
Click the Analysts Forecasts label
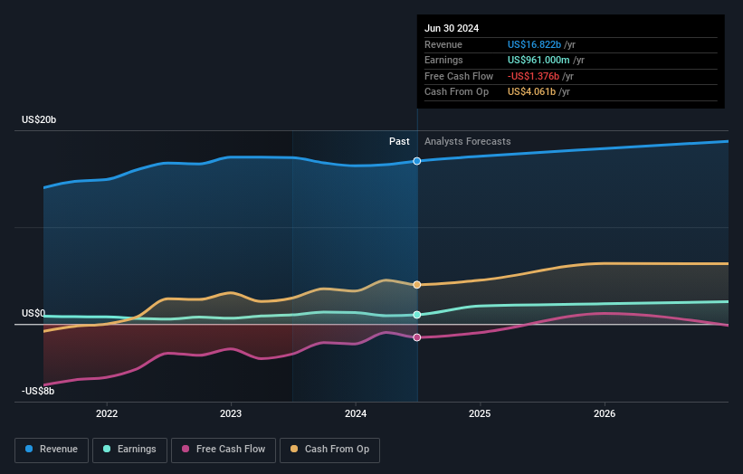coord(468,142)
